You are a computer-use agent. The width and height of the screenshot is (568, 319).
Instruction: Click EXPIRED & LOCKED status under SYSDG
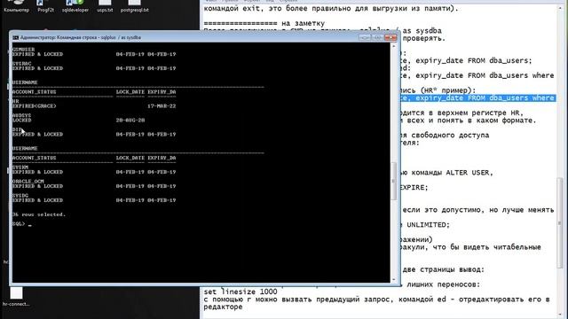click(37, 200)
